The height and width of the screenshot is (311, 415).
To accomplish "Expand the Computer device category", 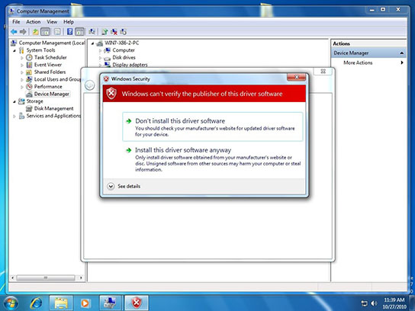I will [x=100, y=50].
